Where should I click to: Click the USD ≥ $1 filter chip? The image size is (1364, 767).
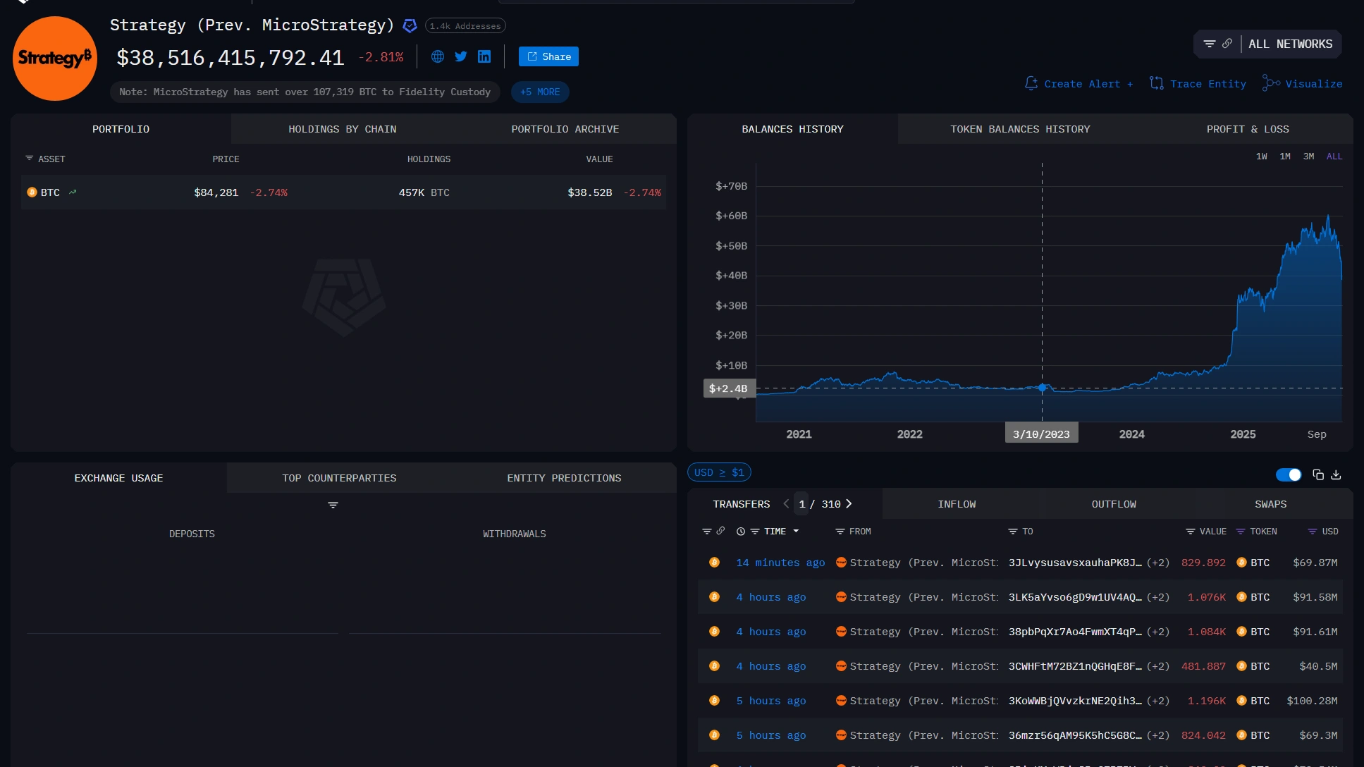(719, 472)
